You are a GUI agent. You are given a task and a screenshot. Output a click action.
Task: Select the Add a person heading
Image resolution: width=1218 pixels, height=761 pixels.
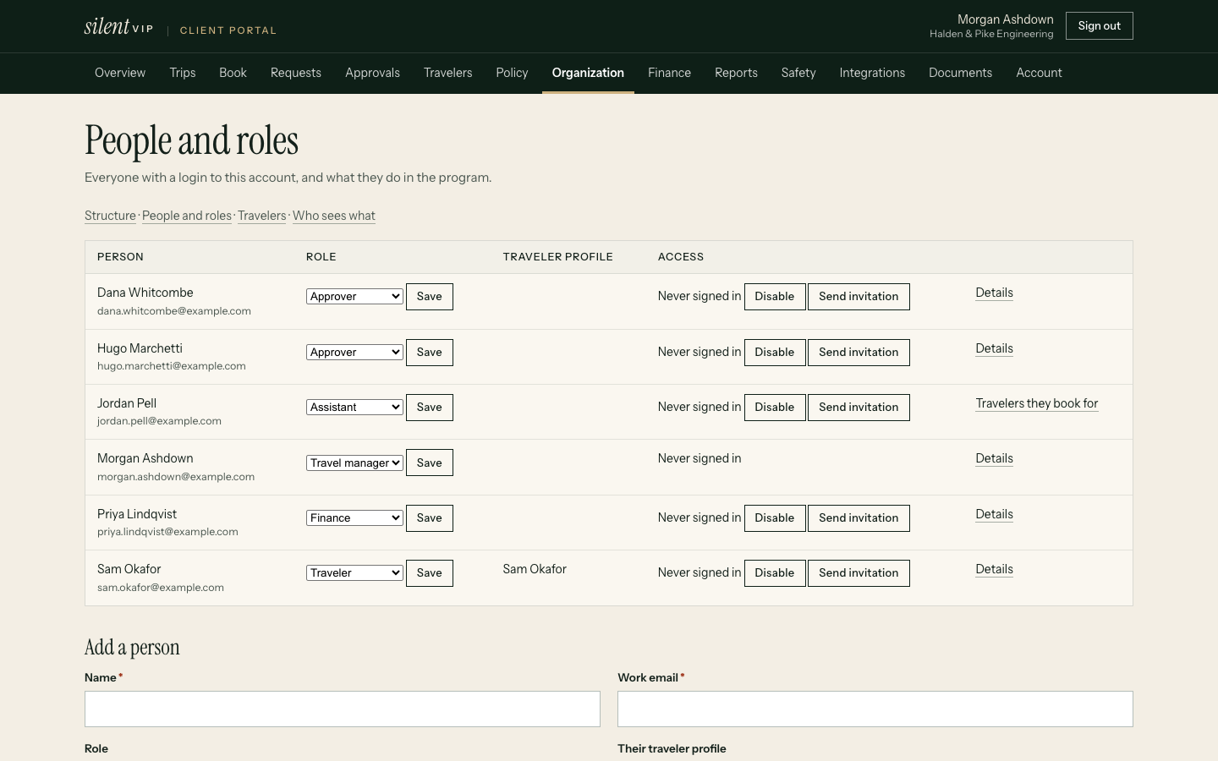coord(132,648)
